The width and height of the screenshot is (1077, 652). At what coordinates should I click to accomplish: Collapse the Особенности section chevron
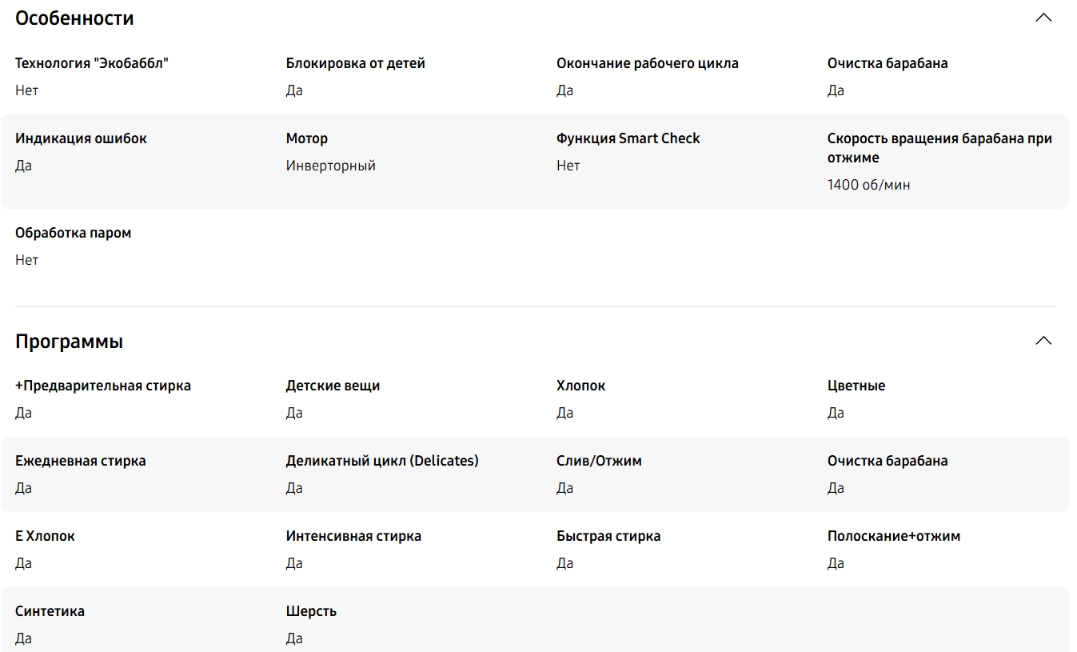(1043, 18)
